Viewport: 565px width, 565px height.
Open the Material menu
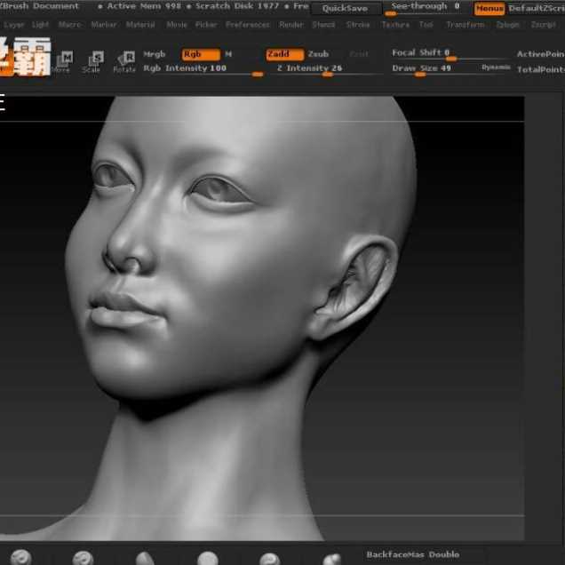140,25
